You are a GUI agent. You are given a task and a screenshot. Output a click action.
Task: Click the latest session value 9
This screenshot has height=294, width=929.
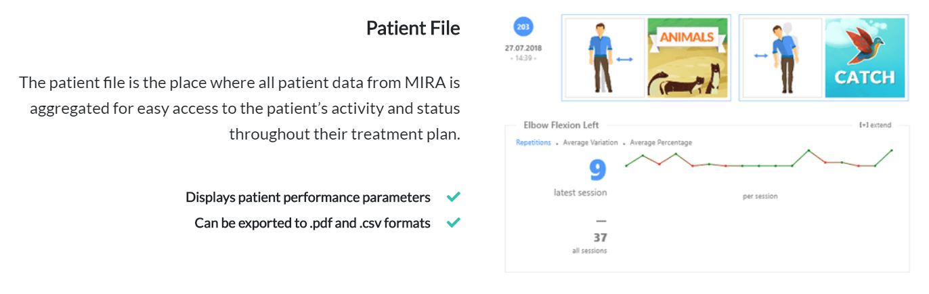click(597, 171)
